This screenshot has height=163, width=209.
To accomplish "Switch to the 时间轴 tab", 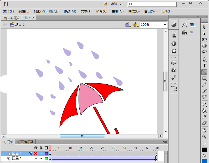I will 8,142.
